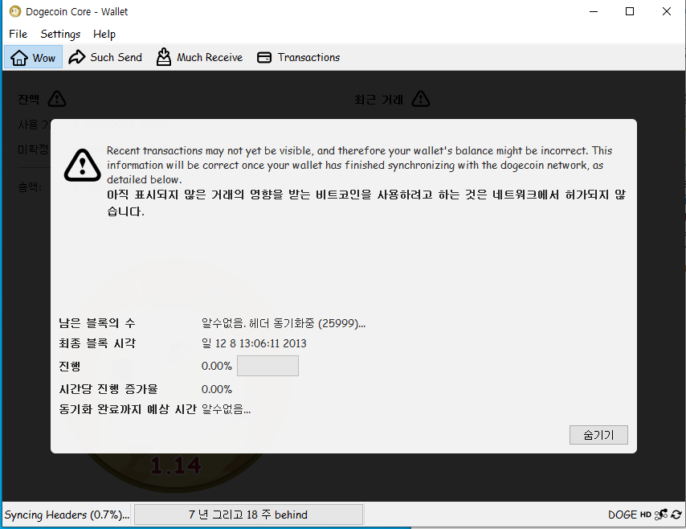Click the English 'Recent transactions may not yet be visible' paragraph
This screenshot has height=529, width=686.
pyautogui.click(x=359, y=165)
